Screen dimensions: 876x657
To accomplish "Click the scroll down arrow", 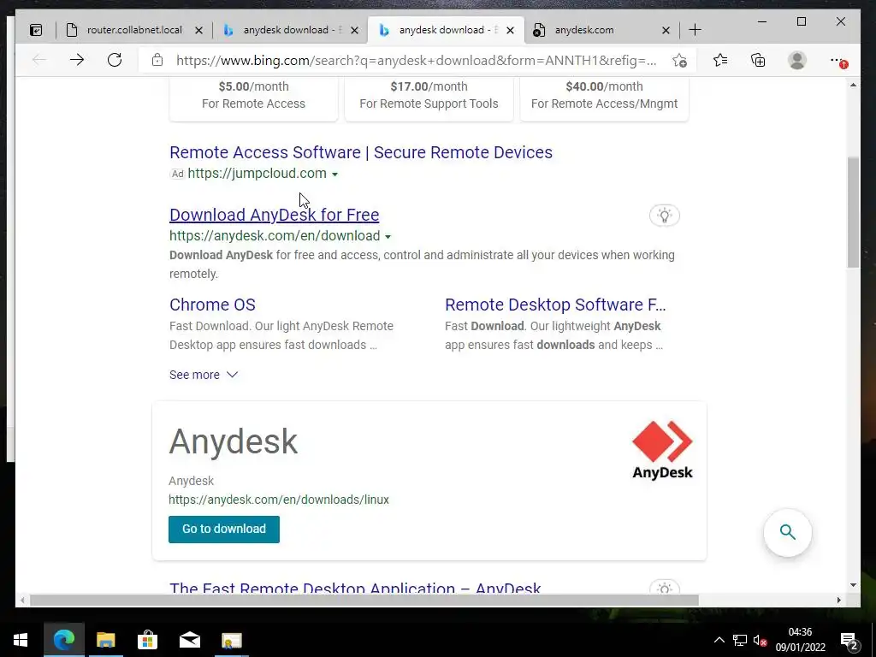I will (853, 585).
